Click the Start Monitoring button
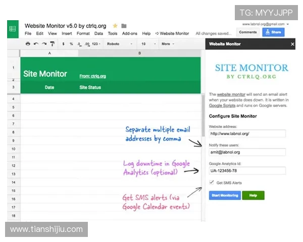303x242 pixels. (224, 195)
